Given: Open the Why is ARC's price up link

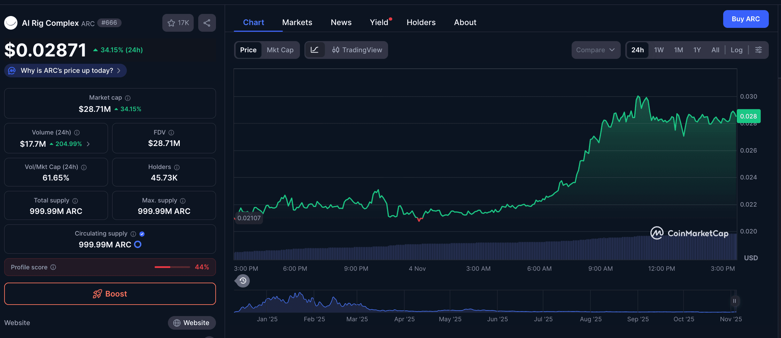Looking at the screenshot, I should pyautogui.click(x=65, y=70).
